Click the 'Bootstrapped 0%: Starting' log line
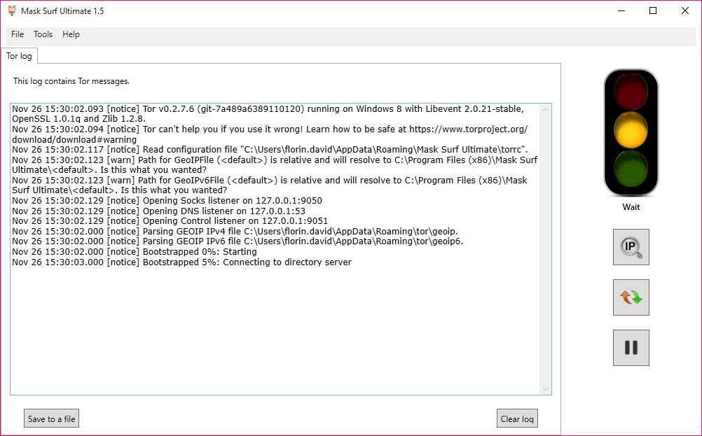 click(135, 252)
